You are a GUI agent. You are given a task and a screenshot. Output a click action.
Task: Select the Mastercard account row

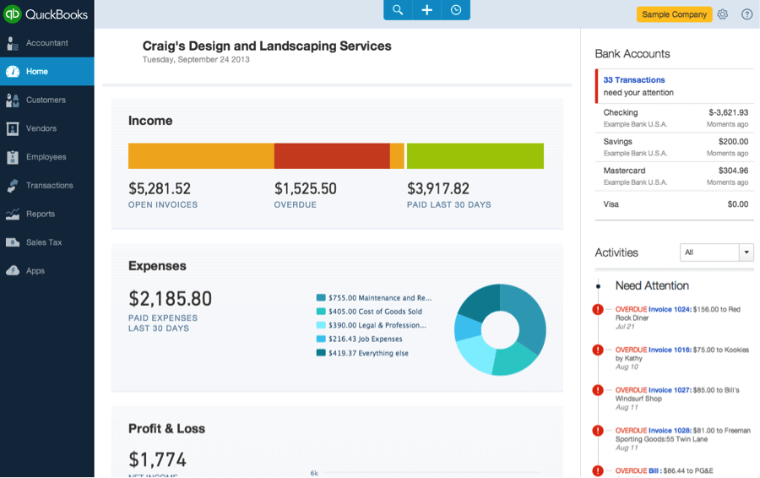674,176
